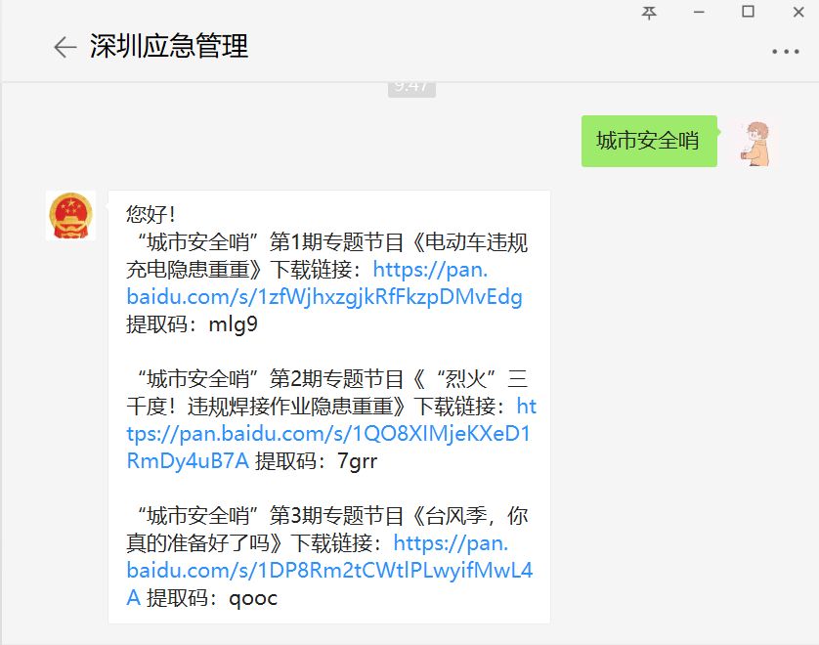
Task: Pin the chat window on top
Action: click(x=649, y=13)
